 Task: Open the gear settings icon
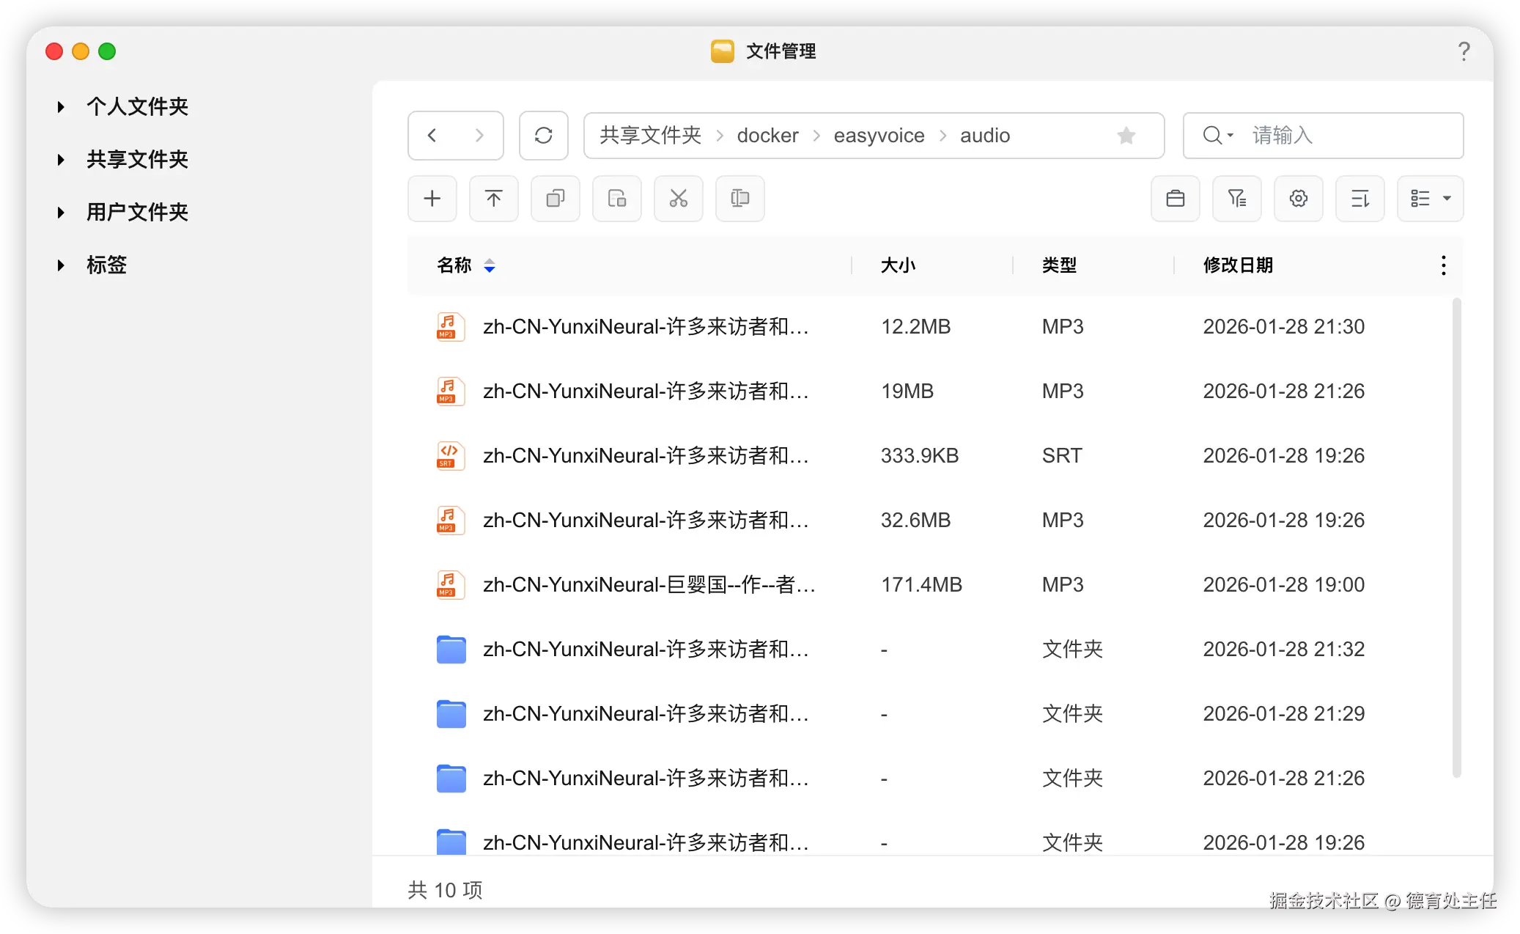1299,199
